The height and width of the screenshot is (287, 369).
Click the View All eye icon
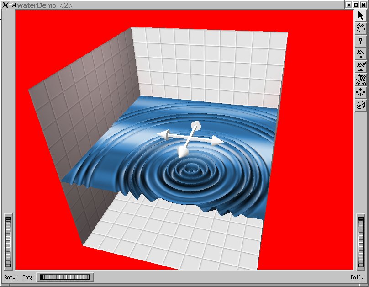click(x=360, y=80)
